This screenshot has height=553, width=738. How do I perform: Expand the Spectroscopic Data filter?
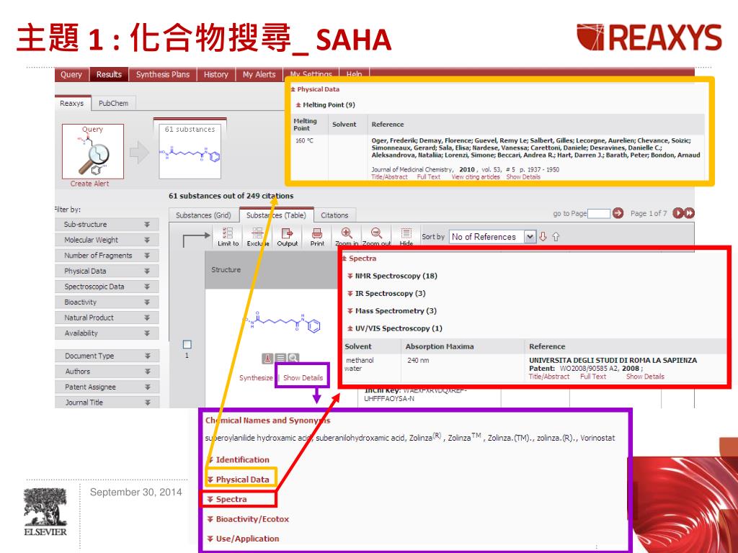[x=107, y=287]
